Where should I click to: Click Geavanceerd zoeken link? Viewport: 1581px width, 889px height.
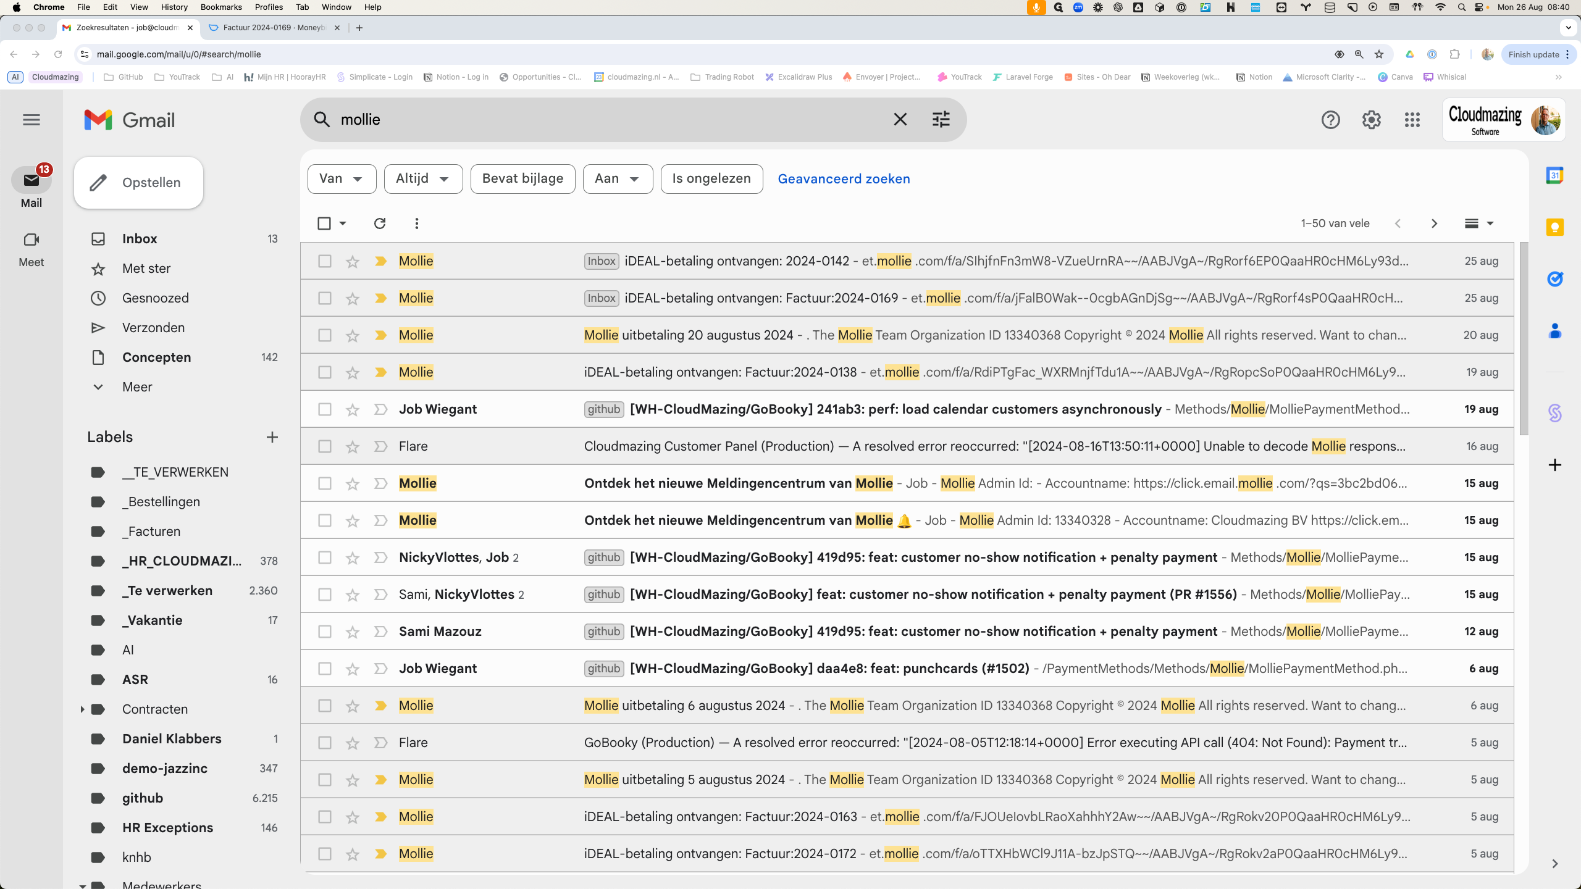point(844,179)
